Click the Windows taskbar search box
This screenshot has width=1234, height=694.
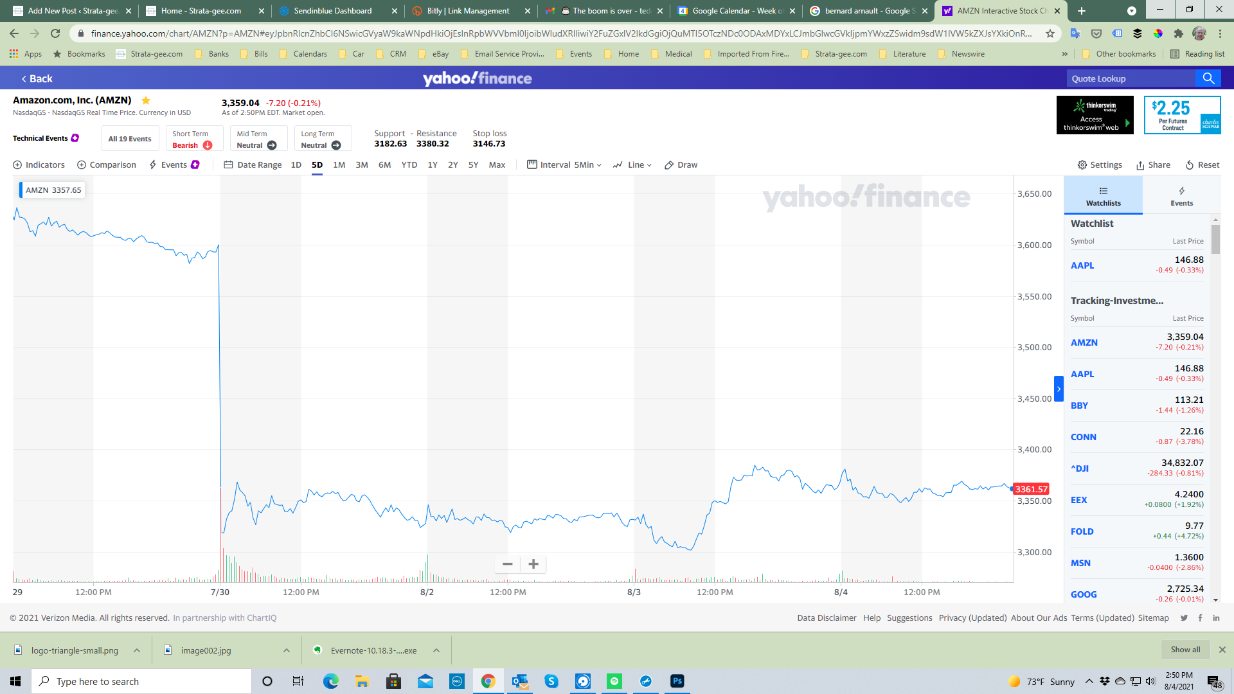pyautogui.click(x=141, y=681)
